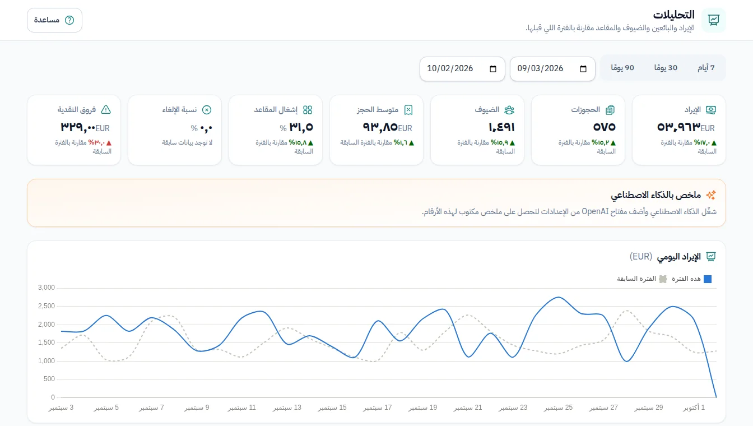The width and height of the screenshot is (753, 426).
Task: Click the فروق النقدية warning triangle icon
Action: point(106,110)
